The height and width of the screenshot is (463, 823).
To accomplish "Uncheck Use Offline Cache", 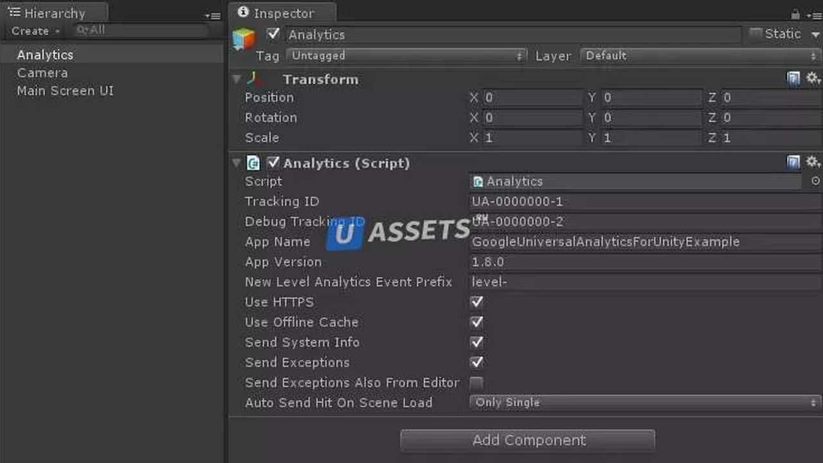I will (x=476, y=322).
